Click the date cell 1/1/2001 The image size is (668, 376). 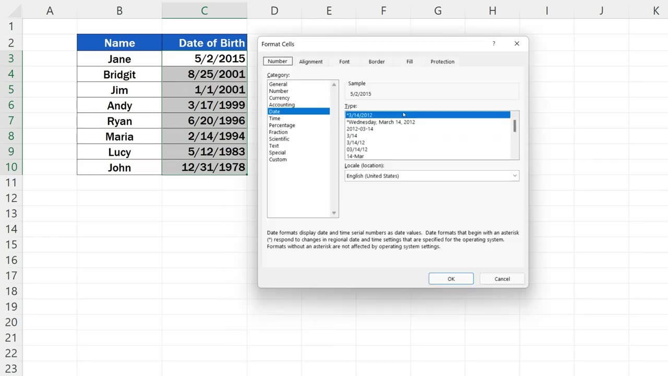tap(205, 90)
